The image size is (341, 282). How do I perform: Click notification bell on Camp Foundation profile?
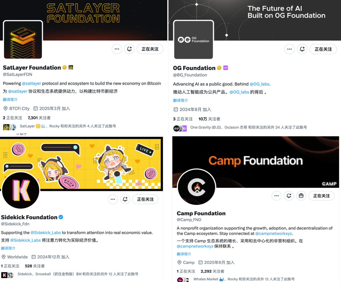point(289,196)
